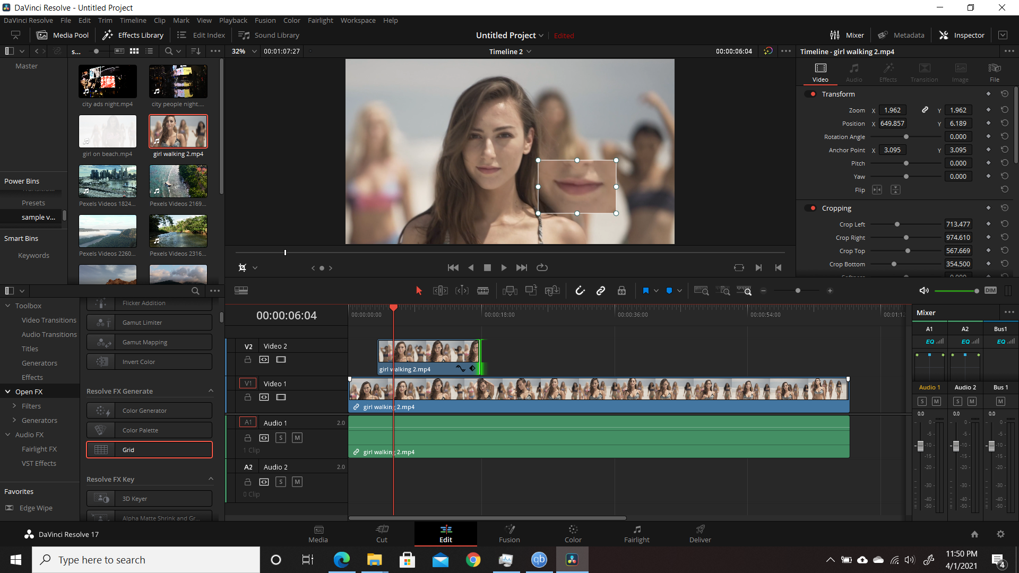
Task: Click the blue Marker icon
Action: coord(669,291)
